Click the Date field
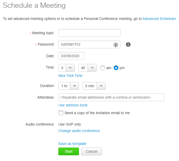179x161 pixels. tap(71, 56)
